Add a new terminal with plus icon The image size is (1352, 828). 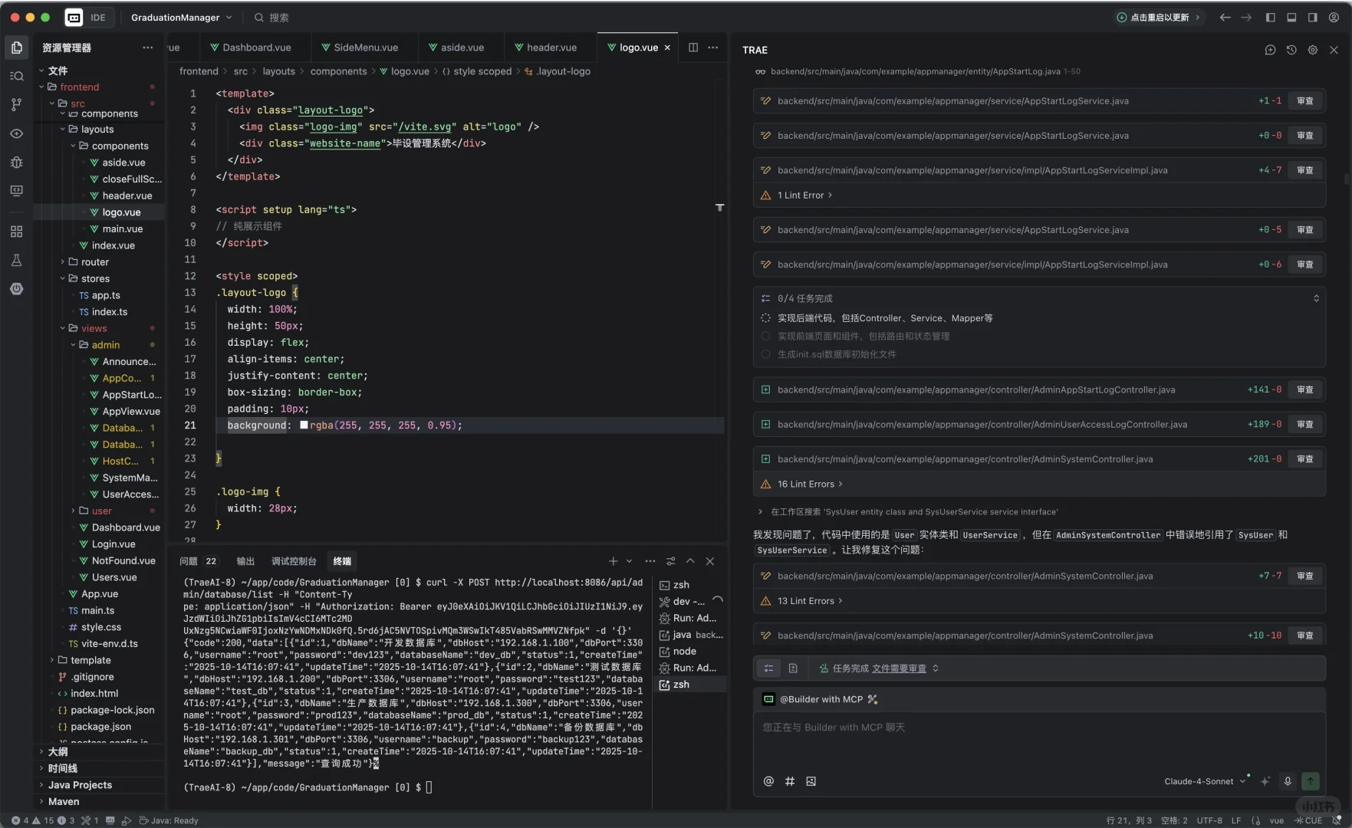click(x=613, y=561)
